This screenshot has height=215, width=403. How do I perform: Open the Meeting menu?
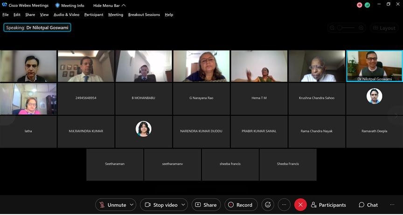[x=116, y=14]
